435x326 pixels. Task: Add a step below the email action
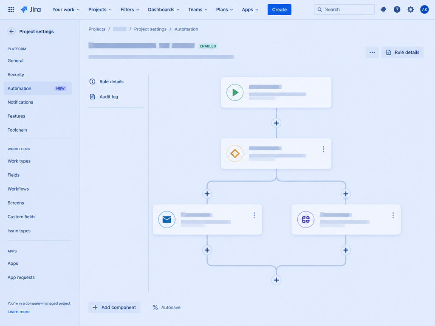pyautogui.click(x=207, y=250)
